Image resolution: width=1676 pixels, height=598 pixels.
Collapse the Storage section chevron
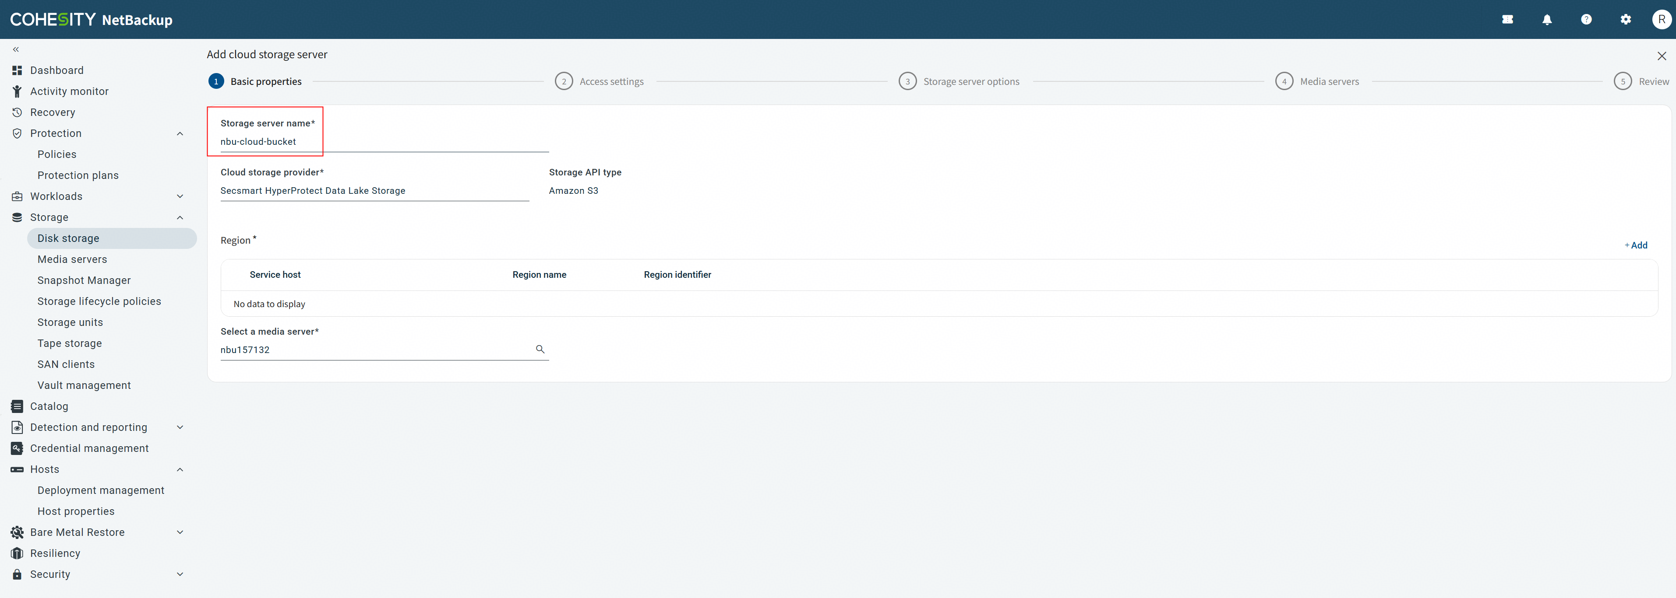coord(180,217)
